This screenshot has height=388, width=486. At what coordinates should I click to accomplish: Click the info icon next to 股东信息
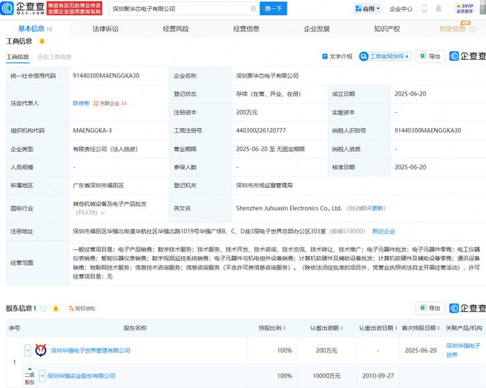43,308
